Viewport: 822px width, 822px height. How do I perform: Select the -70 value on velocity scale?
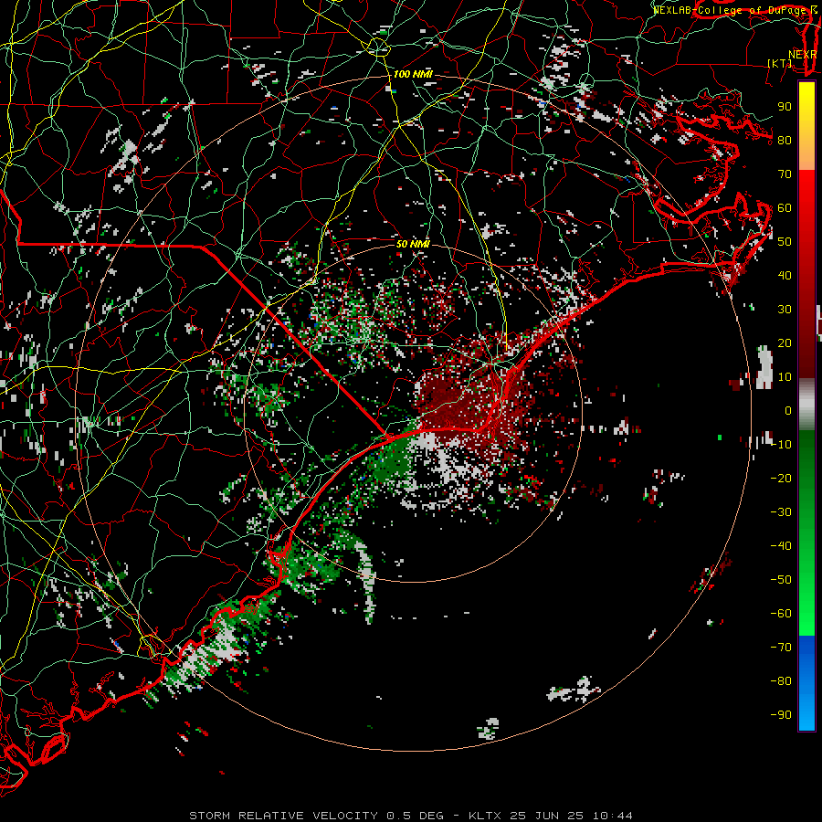[781, 648]
